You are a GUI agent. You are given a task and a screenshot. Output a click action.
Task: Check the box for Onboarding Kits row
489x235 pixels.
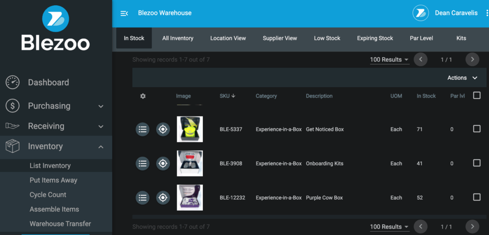click(x=477, y=163)
